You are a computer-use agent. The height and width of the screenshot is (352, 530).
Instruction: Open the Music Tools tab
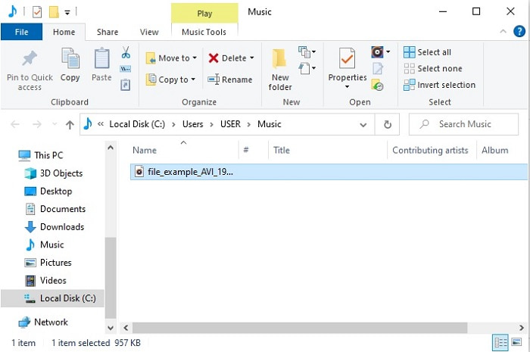(x=204, y=32)
